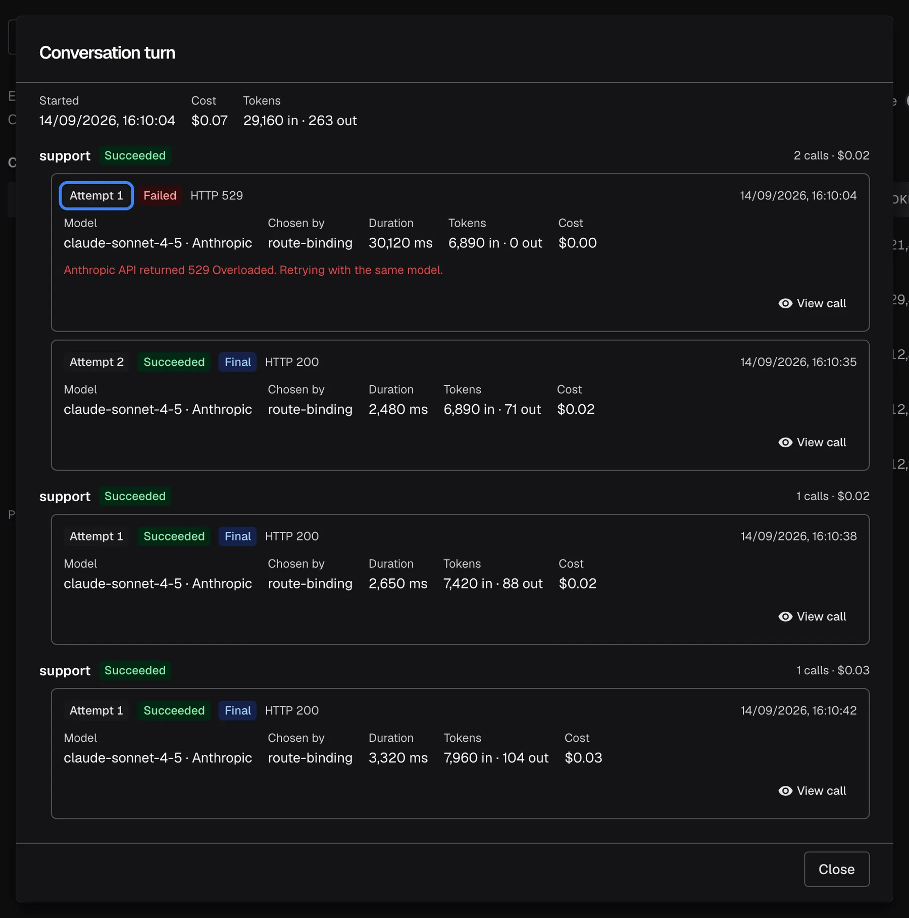Image resolution: width=909 pixels, height=918 pixels.
Task: Click tokens value 6,890 in · 71 out
Action: click(x=492, y=409)
